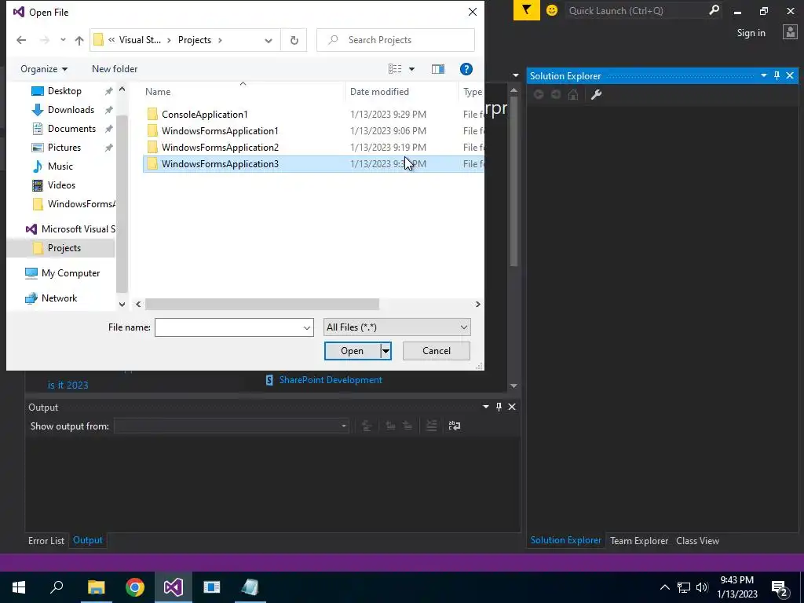Open File name history dropdown
Image resolution: width=804 pixels, height=603 pixels.
click(307, 327)
